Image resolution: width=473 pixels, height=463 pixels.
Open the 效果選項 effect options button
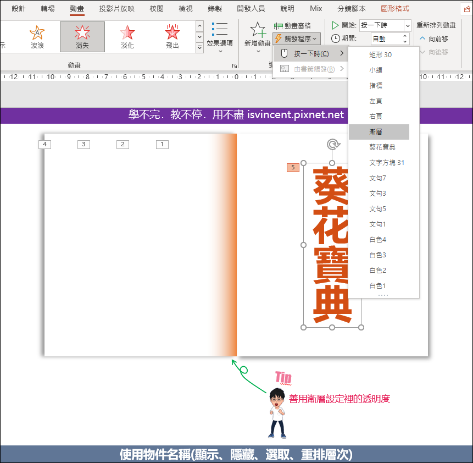tap(220, 37)
